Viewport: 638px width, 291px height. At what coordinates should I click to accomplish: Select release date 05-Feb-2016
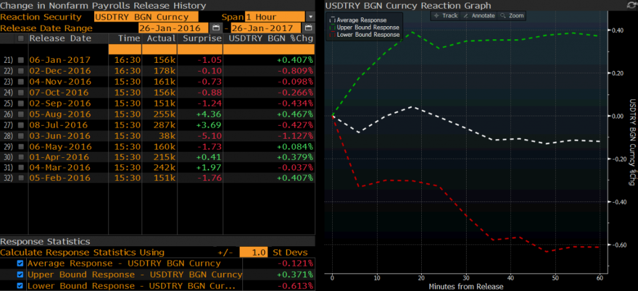pyautogui.click(x=60, y=178)
